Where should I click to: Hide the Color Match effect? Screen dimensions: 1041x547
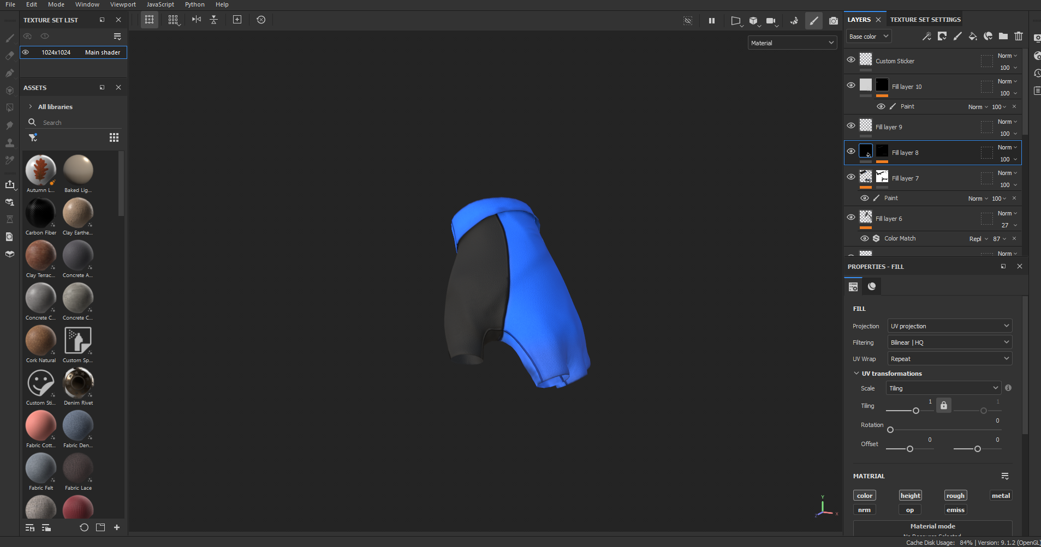[x=864, y=238]
